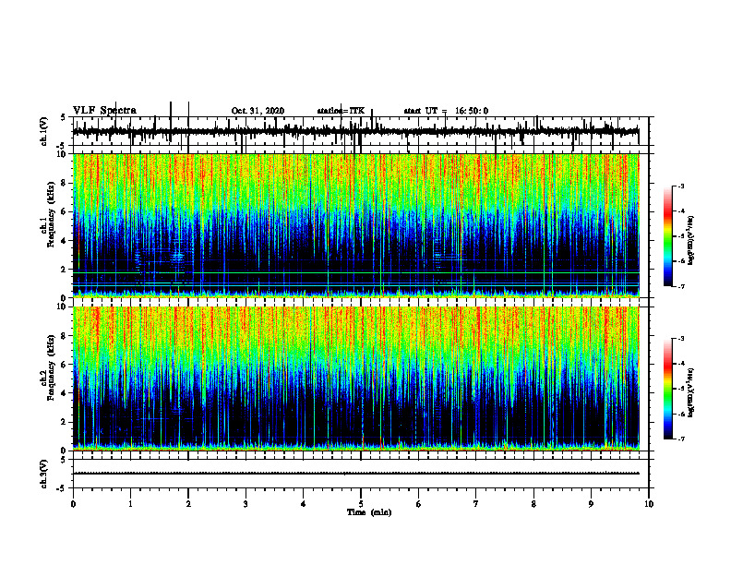The width and height of the screenshot is (731, 565).
Task: Click the "ch.1(V)" waveform axis label
Action: [x=44, y=131]
